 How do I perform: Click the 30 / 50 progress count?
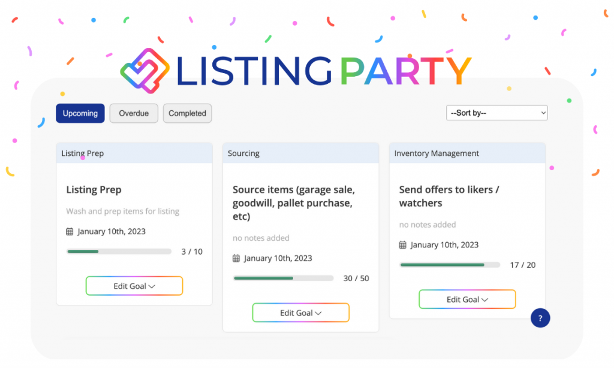(x=356, y=278)
